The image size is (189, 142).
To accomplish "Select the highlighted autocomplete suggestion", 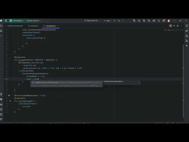I will pos(67,82).
